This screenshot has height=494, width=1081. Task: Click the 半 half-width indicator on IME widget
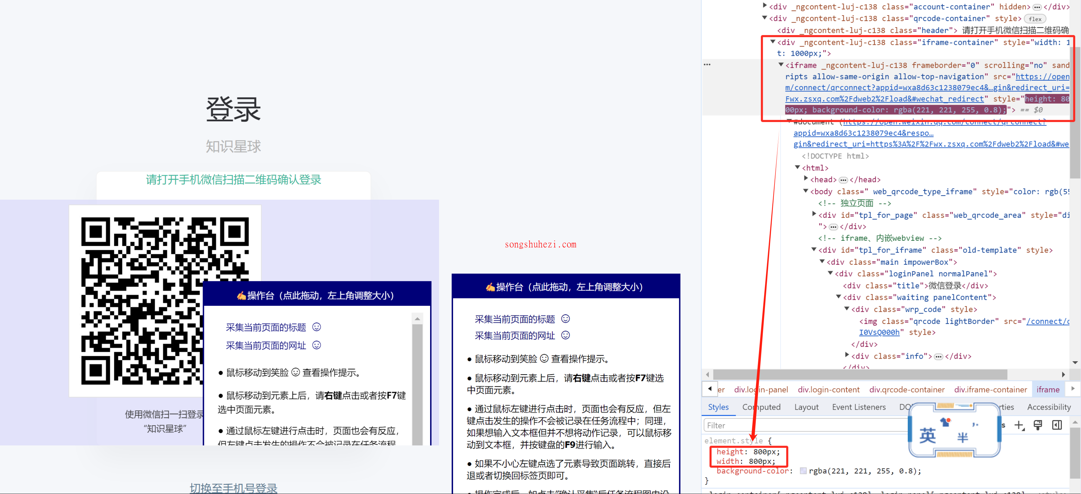coord(962,437)
